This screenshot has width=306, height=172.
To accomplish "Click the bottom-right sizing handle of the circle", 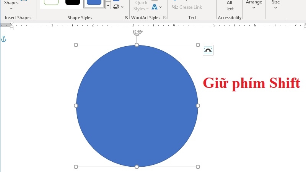I will coord(198,167).
